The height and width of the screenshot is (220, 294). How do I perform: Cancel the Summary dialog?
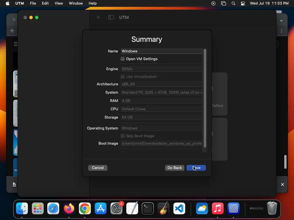coord(98,168)
